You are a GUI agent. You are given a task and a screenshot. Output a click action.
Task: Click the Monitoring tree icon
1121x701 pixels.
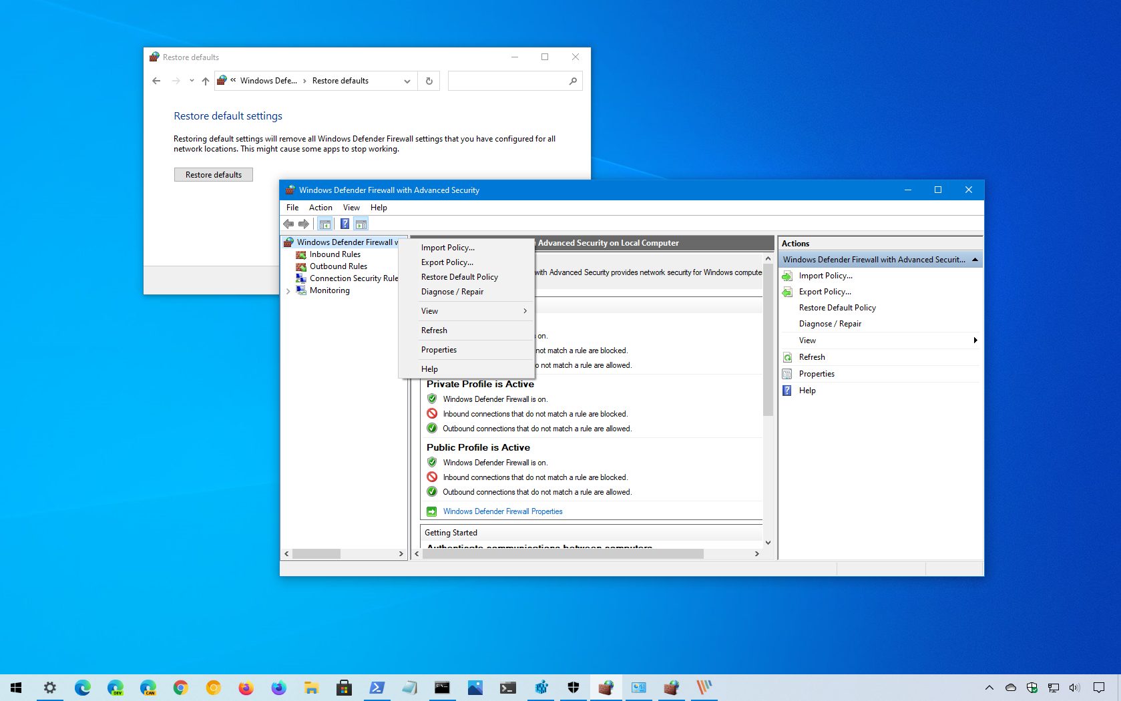click(301, 290)
